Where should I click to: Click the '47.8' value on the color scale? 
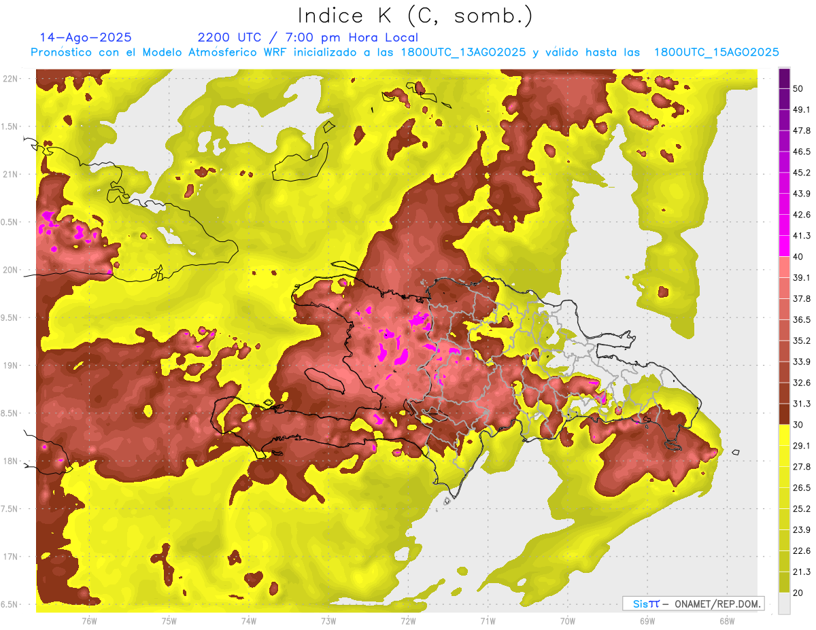802,130
